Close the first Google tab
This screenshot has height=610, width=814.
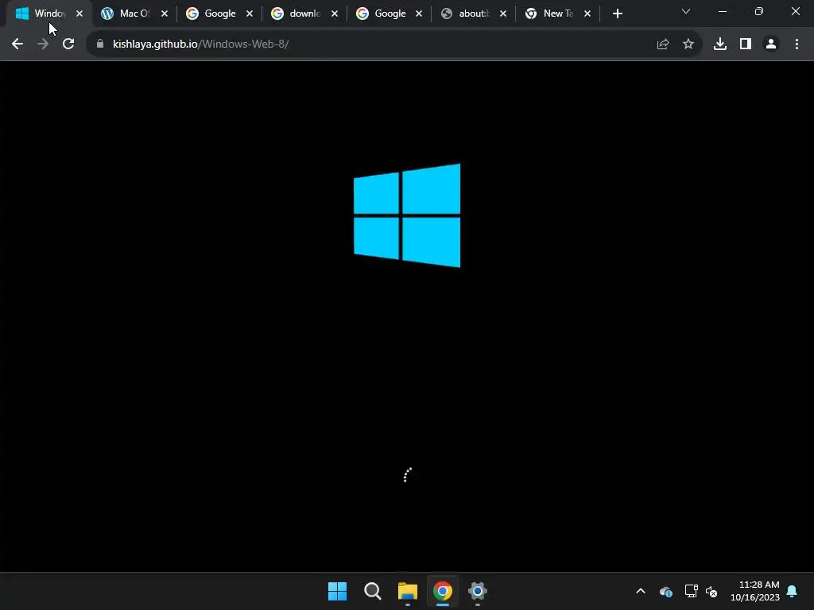pos(250,14)
